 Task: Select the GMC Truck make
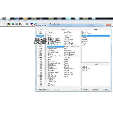pyautogui.click(x=52, y=65)
